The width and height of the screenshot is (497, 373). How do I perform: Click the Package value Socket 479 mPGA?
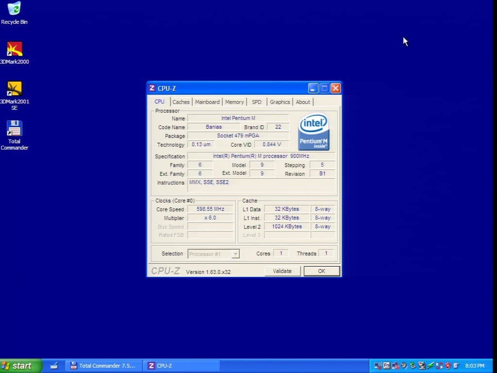238,136
